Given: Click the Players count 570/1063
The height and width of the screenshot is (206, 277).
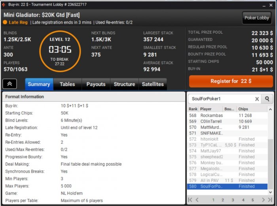Looking at the screenshot, I should pyautogui.click(x=15, y=69).
